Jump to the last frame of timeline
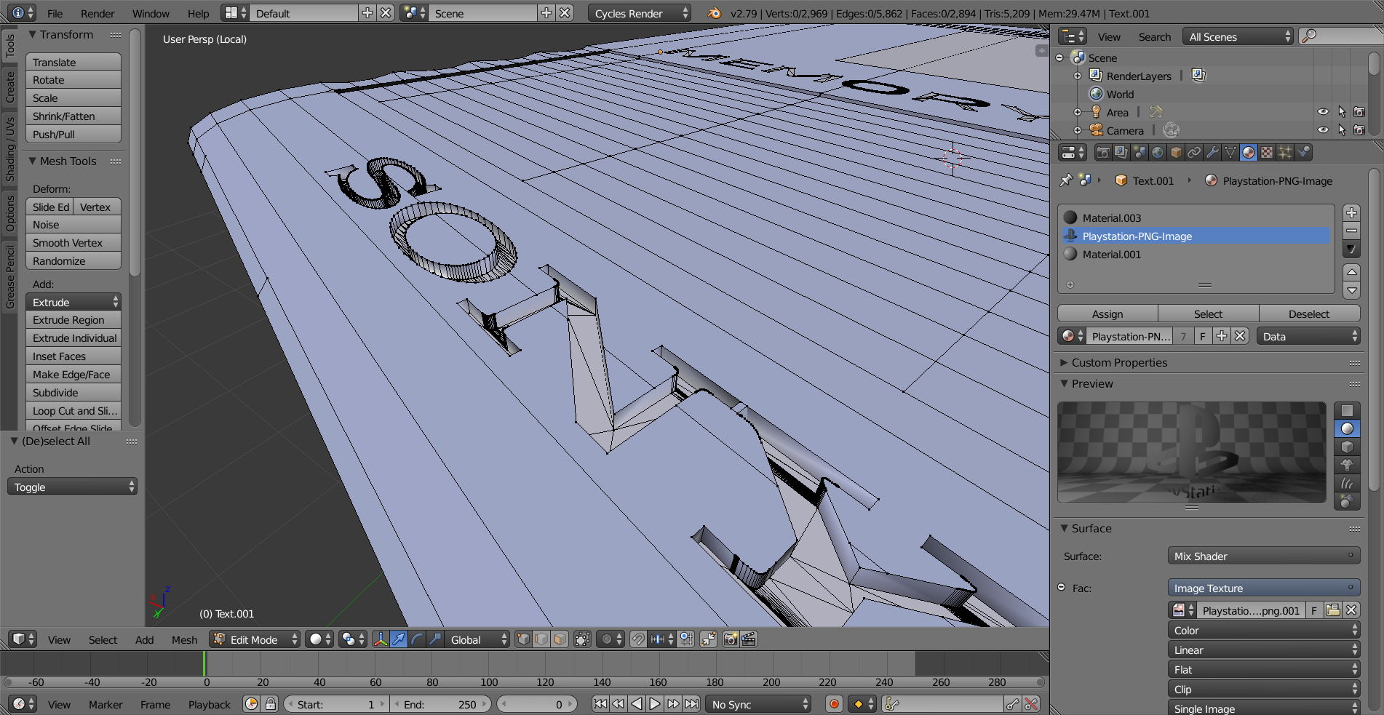Screen dimensions: 1384x715 (x=692, y=704)
